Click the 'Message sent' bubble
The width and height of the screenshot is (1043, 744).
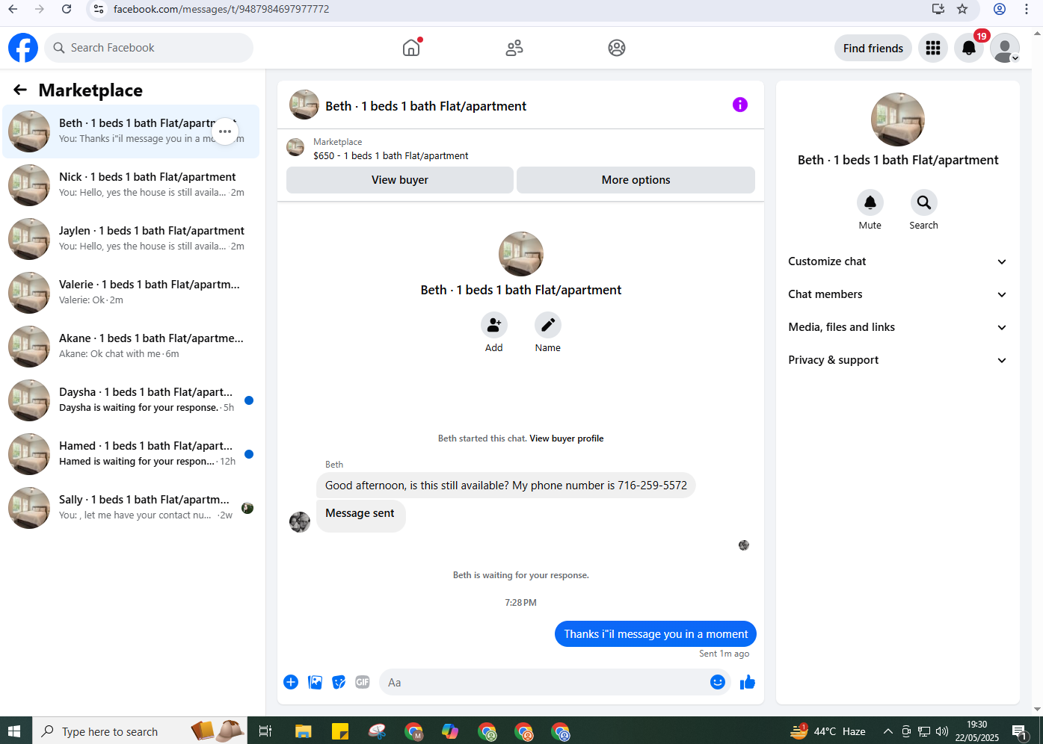pyautogui.click(x=360, y=515)
